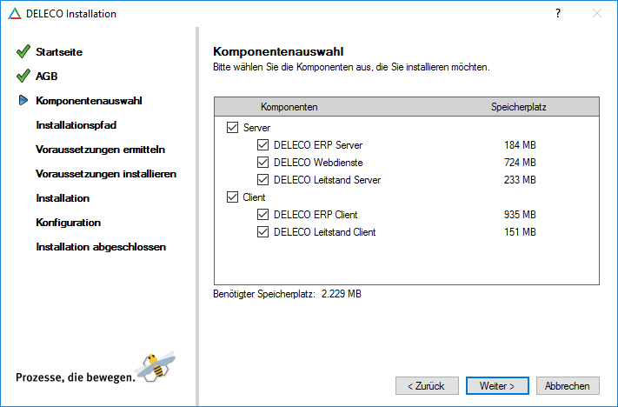The image size is (618, 407).
Task: Click the green checkmark next to Startseite
Action: [23, 51]
